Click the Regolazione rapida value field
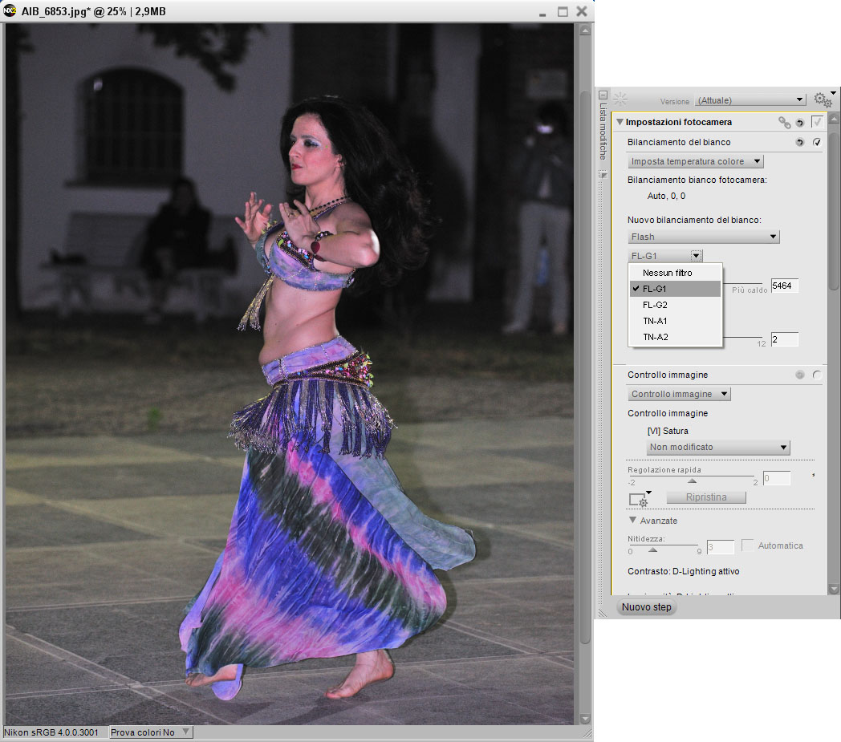 coord(776,478)
